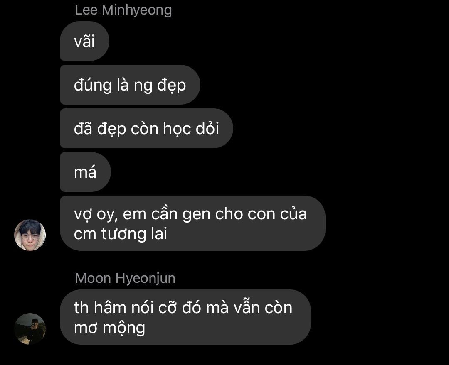449x365 pixels.
Task: Select the "th hâm nói cỡ đó" message
Action: 185,317
